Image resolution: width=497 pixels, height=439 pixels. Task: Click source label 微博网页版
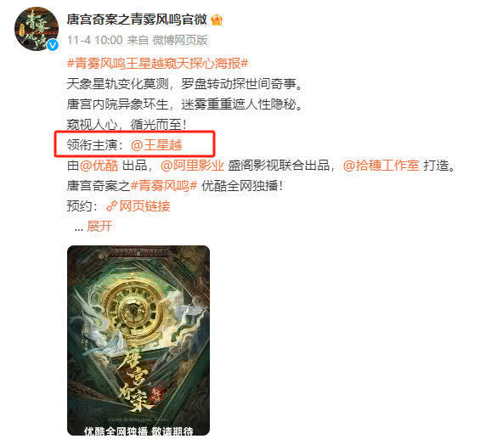[180, 40]
